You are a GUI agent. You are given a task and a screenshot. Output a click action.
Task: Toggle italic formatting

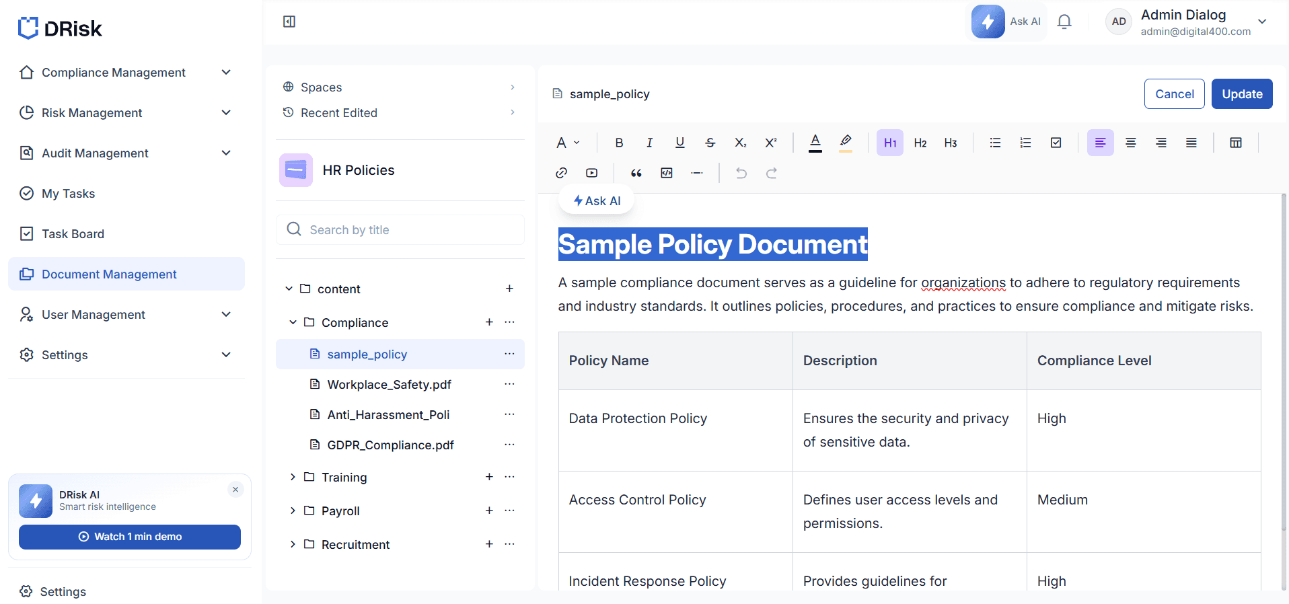click(x=649, y=143)
